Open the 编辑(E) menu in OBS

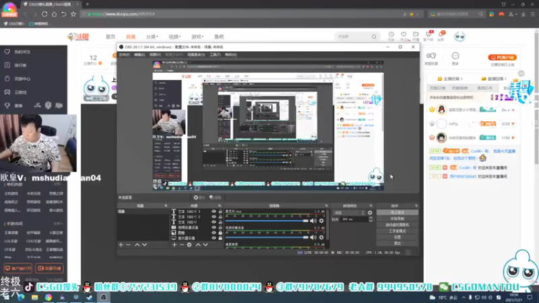click(139, 55)
